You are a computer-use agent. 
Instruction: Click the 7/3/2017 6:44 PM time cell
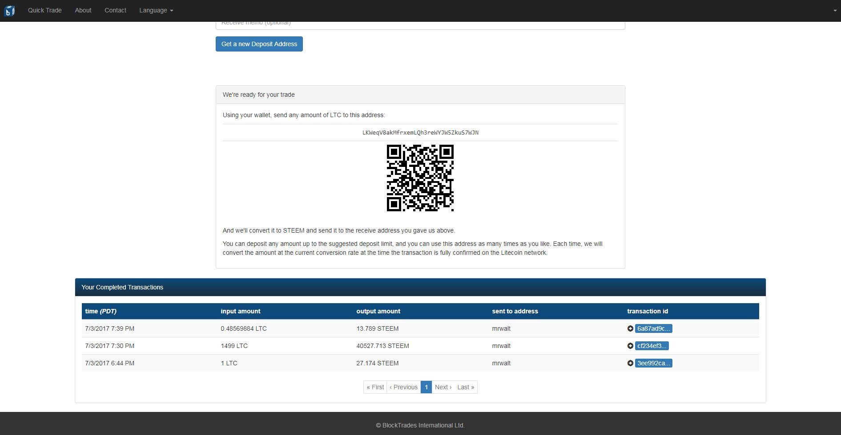(109, 363)
